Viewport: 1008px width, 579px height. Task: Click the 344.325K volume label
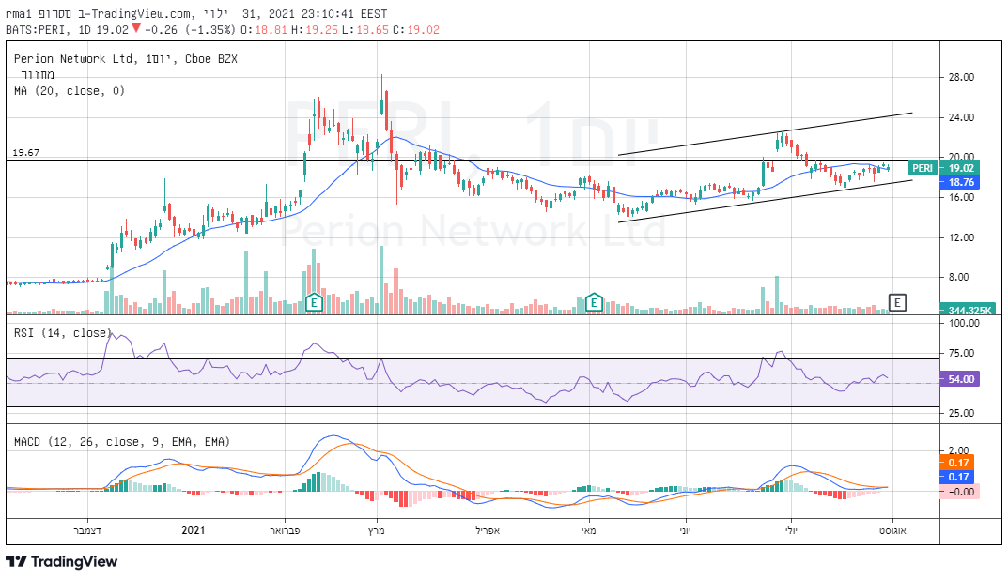[x=969, y=310]
